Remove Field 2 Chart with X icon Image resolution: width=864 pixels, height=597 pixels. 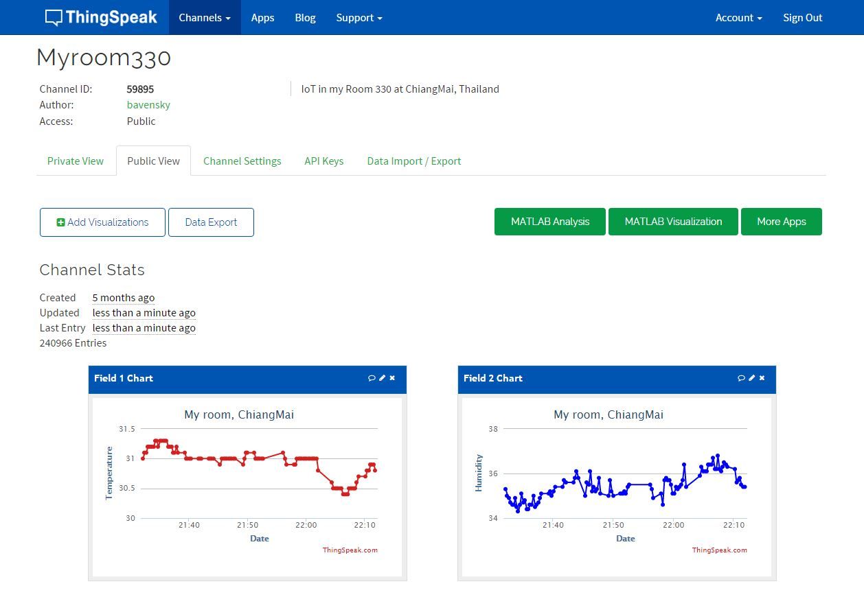(x=762, y=378)
